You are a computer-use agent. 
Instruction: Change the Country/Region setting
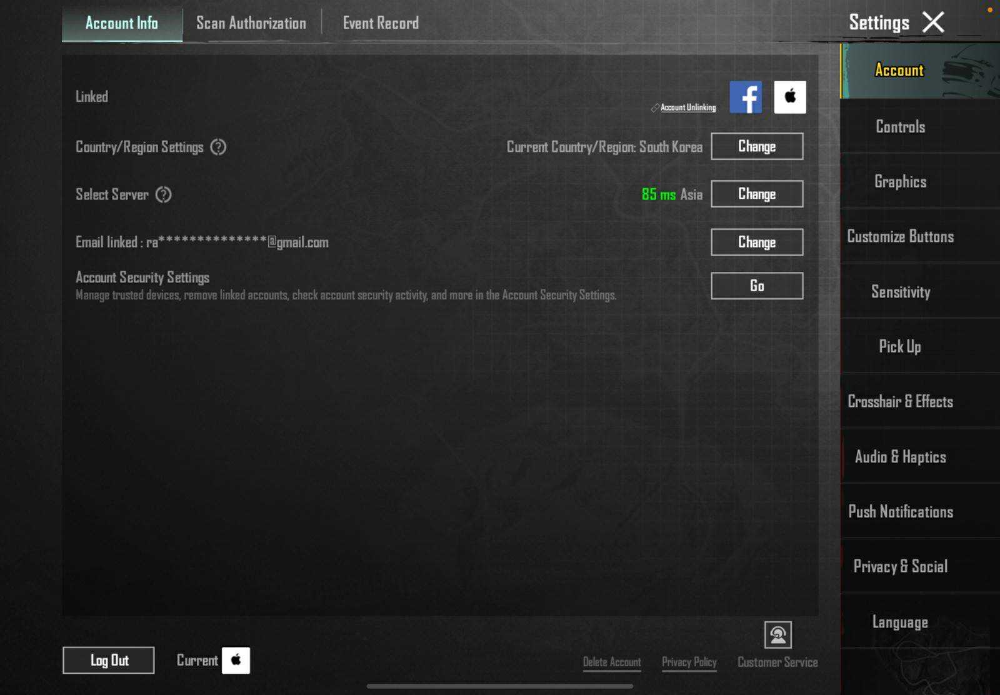coord(757,146)
